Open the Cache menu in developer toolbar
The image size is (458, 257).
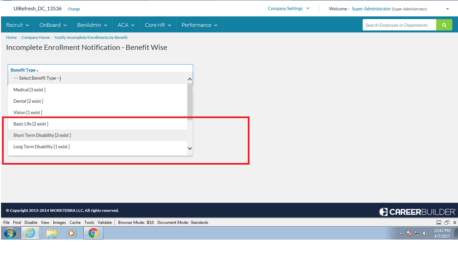point(75,223)
